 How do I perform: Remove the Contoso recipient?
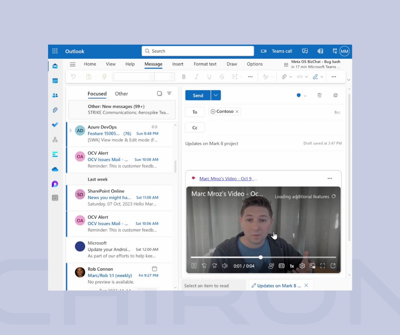pos(237,112)
